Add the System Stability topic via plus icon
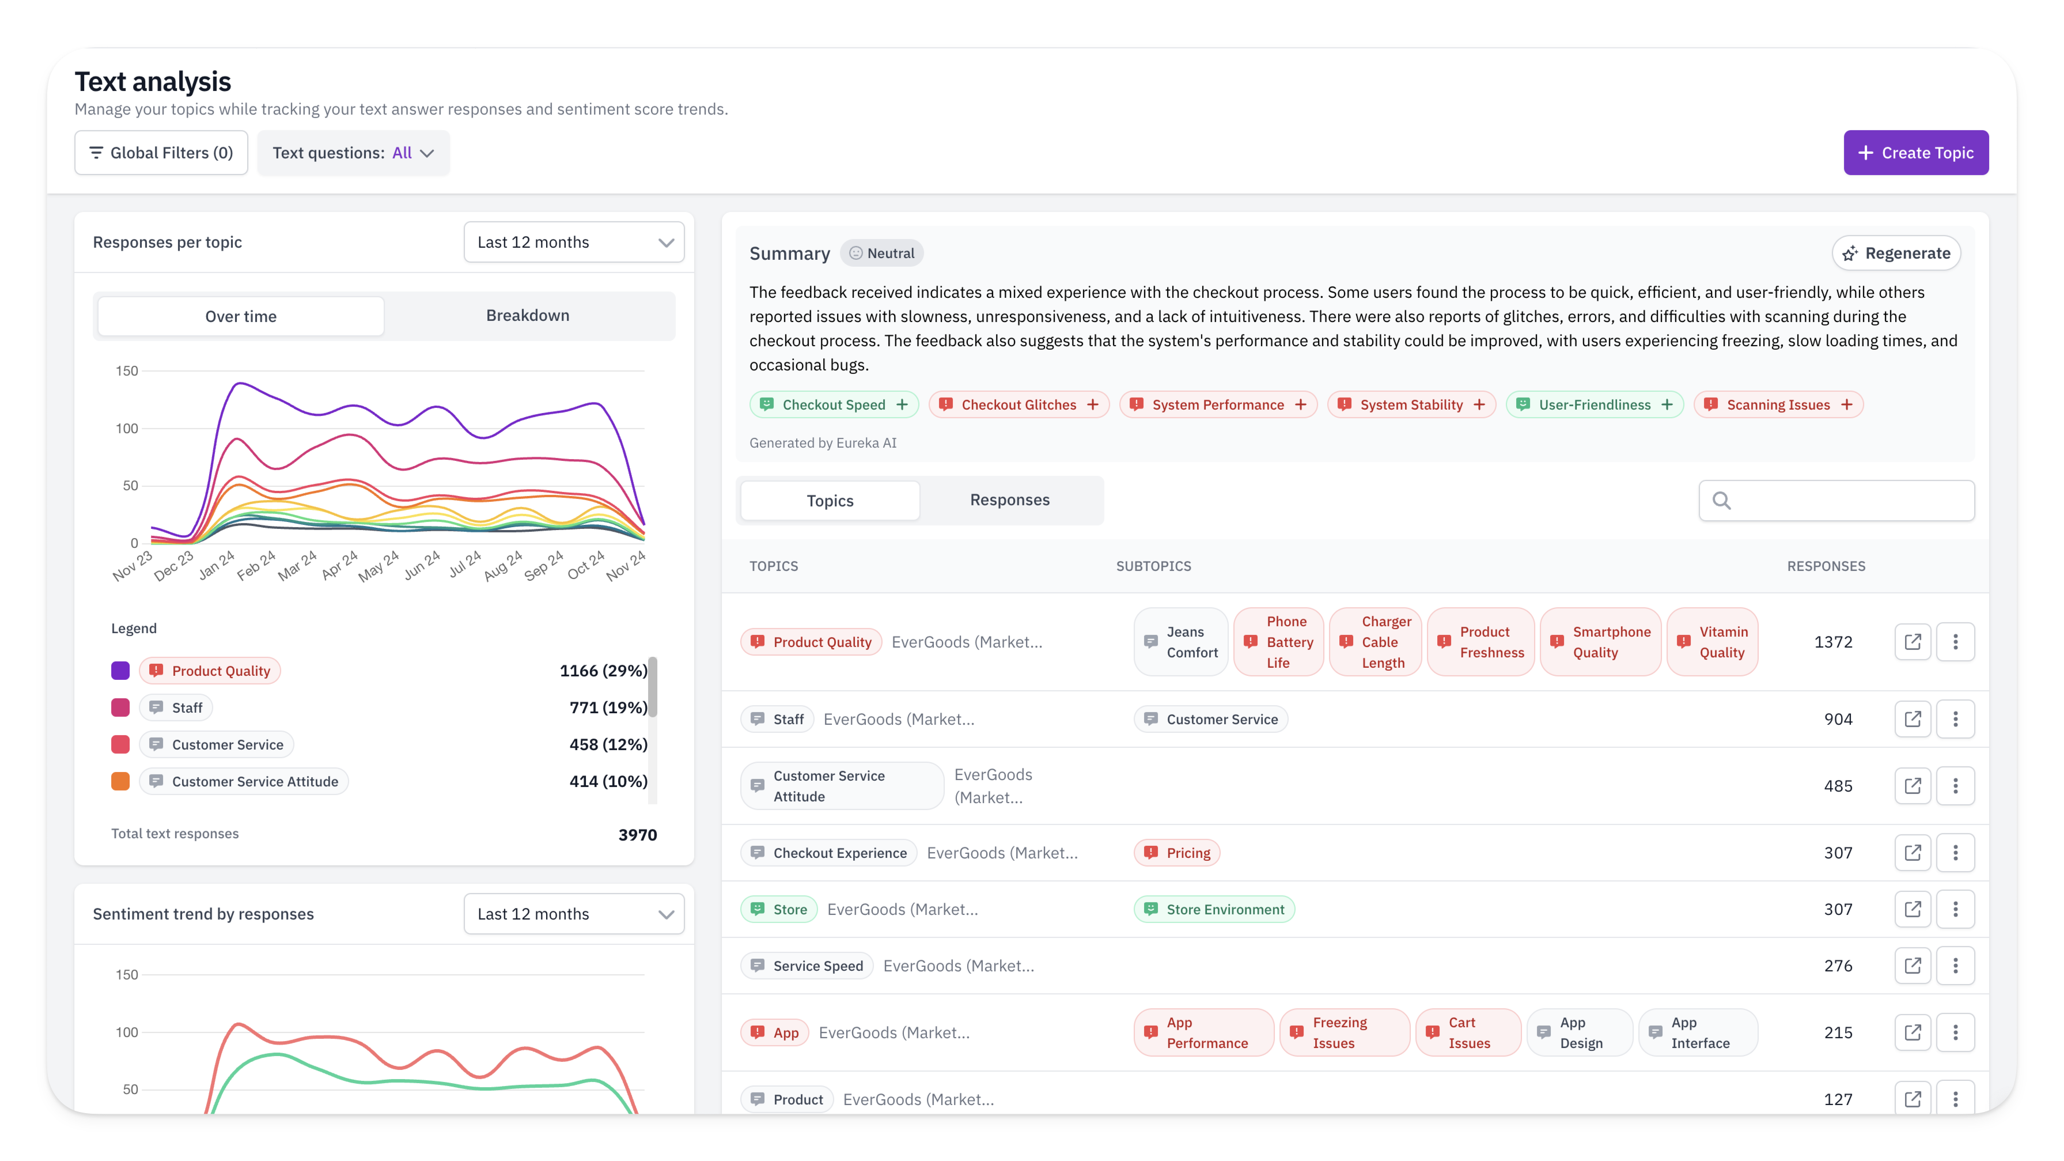Image resolution: width=2064 pixels, height=1161 pixels. click(1479, 404)
